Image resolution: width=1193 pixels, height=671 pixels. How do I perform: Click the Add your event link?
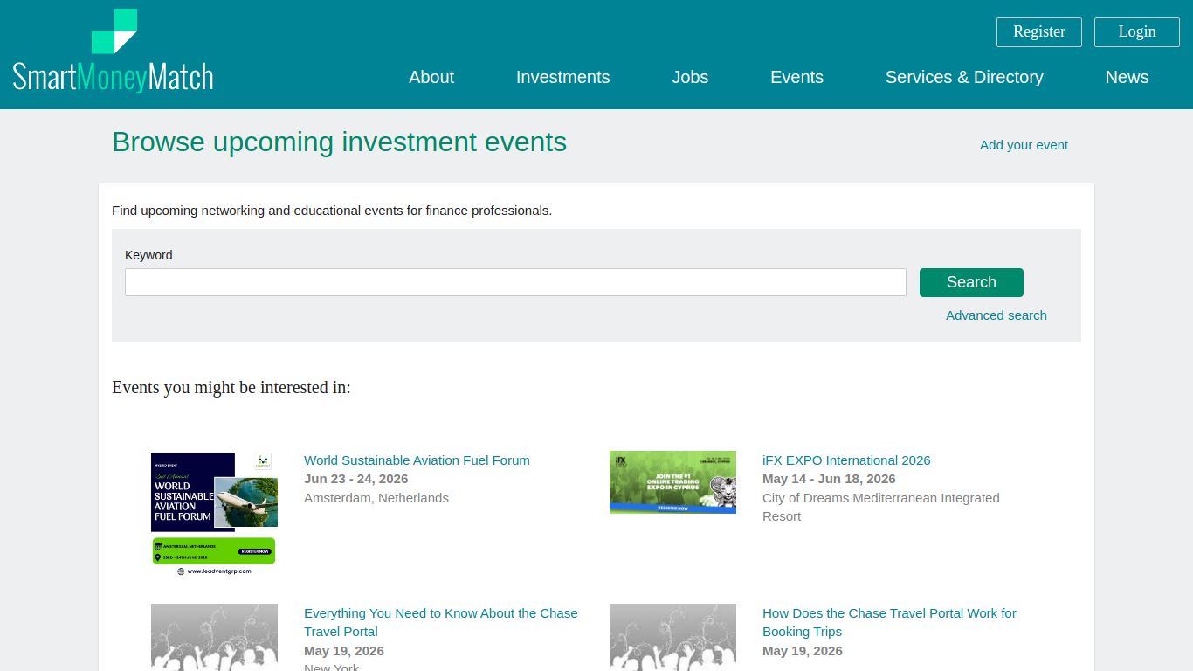1024,145
